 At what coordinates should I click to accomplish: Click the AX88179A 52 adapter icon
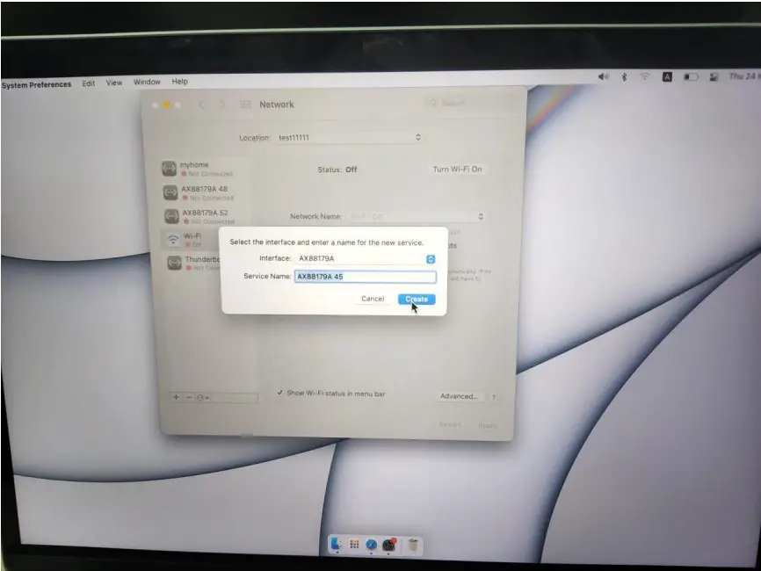coord(171,216)
